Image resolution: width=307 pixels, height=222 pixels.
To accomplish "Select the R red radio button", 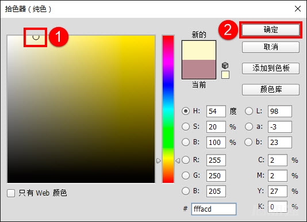I will tap(186, 160).
